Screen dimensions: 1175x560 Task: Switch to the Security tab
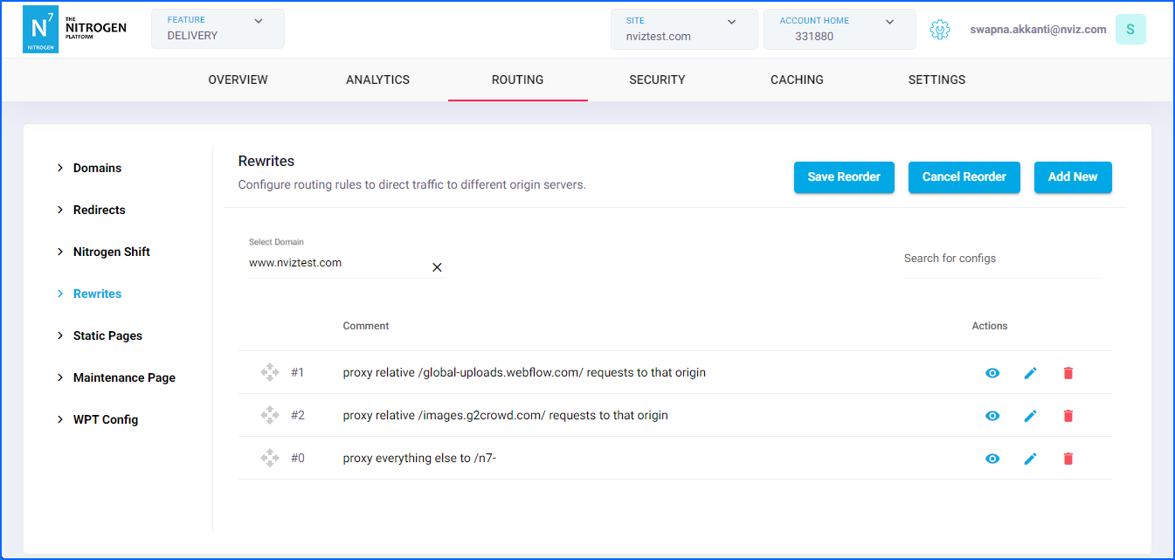(x=657, y=80)
